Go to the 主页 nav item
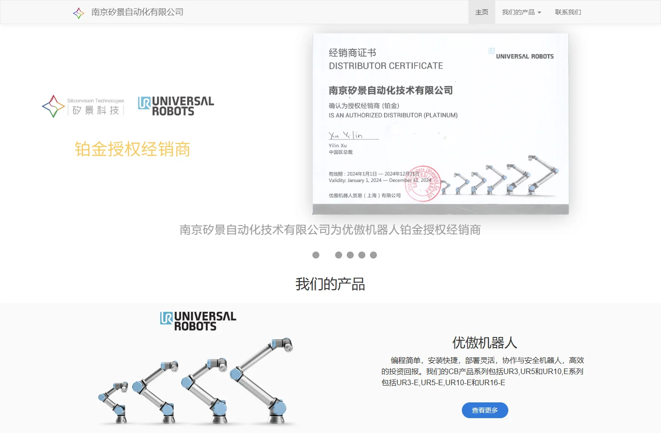Image resolution: width=661 pixels, height=433 pixels. [482, 12]
